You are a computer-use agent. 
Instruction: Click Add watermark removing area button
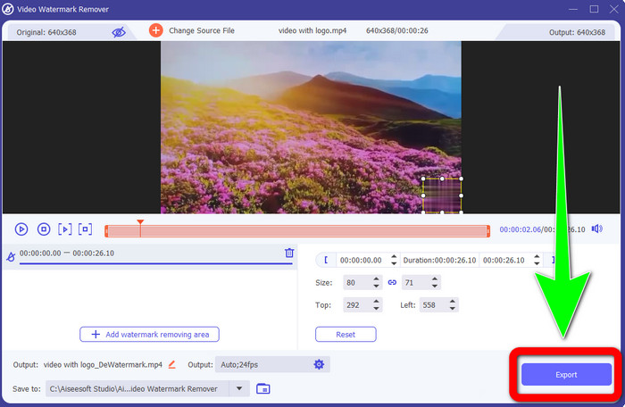[x=149, y=335]
